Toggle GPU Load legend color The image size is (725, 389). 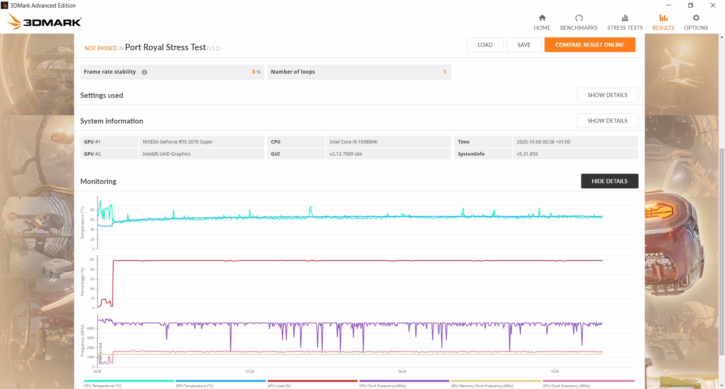[312, 381]
